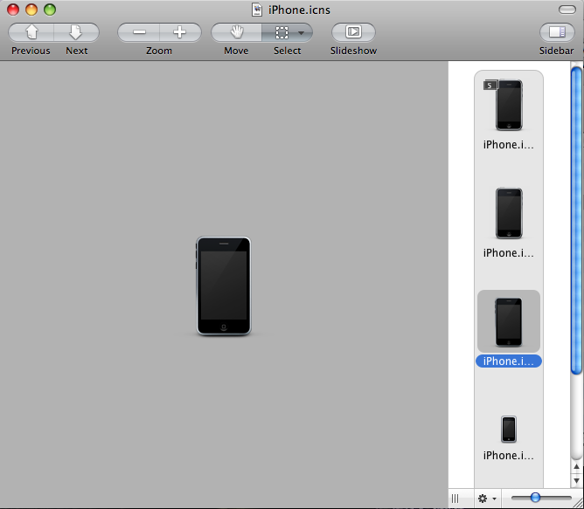Click the toolbar hide pill button
The image size is (584, 509).
point(567,10)
